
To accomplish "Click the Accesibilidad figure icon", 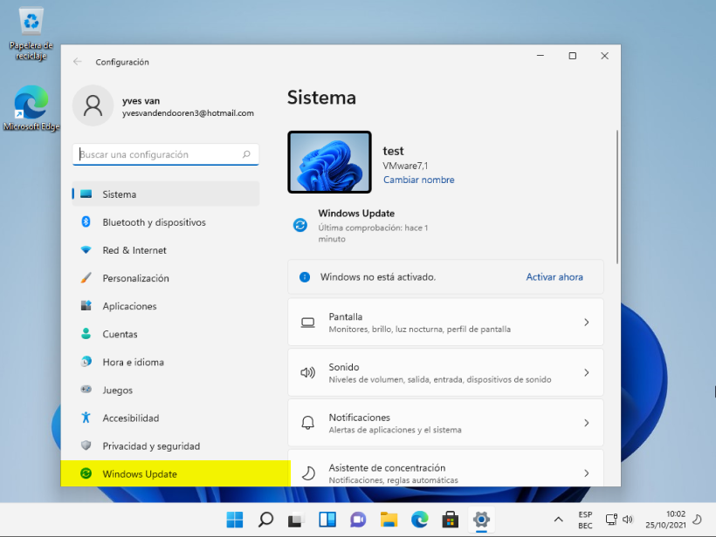I will 86,417.
